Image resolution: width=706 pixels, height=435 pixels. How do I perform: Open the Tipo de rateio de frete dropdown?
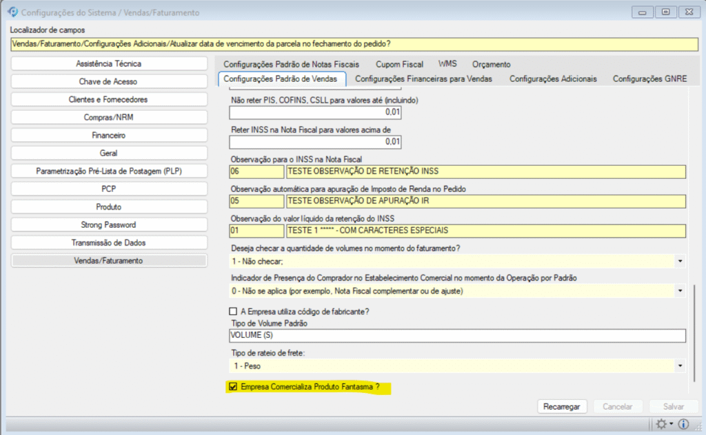[680, 366]
